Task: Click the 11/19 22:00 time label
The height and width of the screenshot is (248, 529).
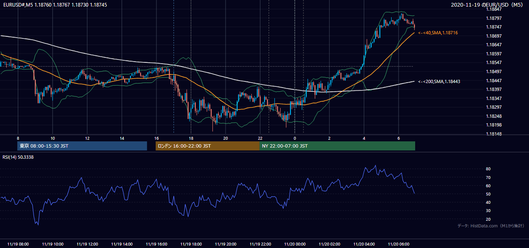Action: [x=260, y=244]
